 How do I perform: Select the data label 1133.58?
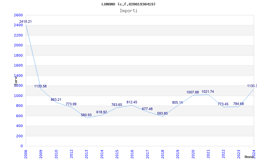pos(40,86)
